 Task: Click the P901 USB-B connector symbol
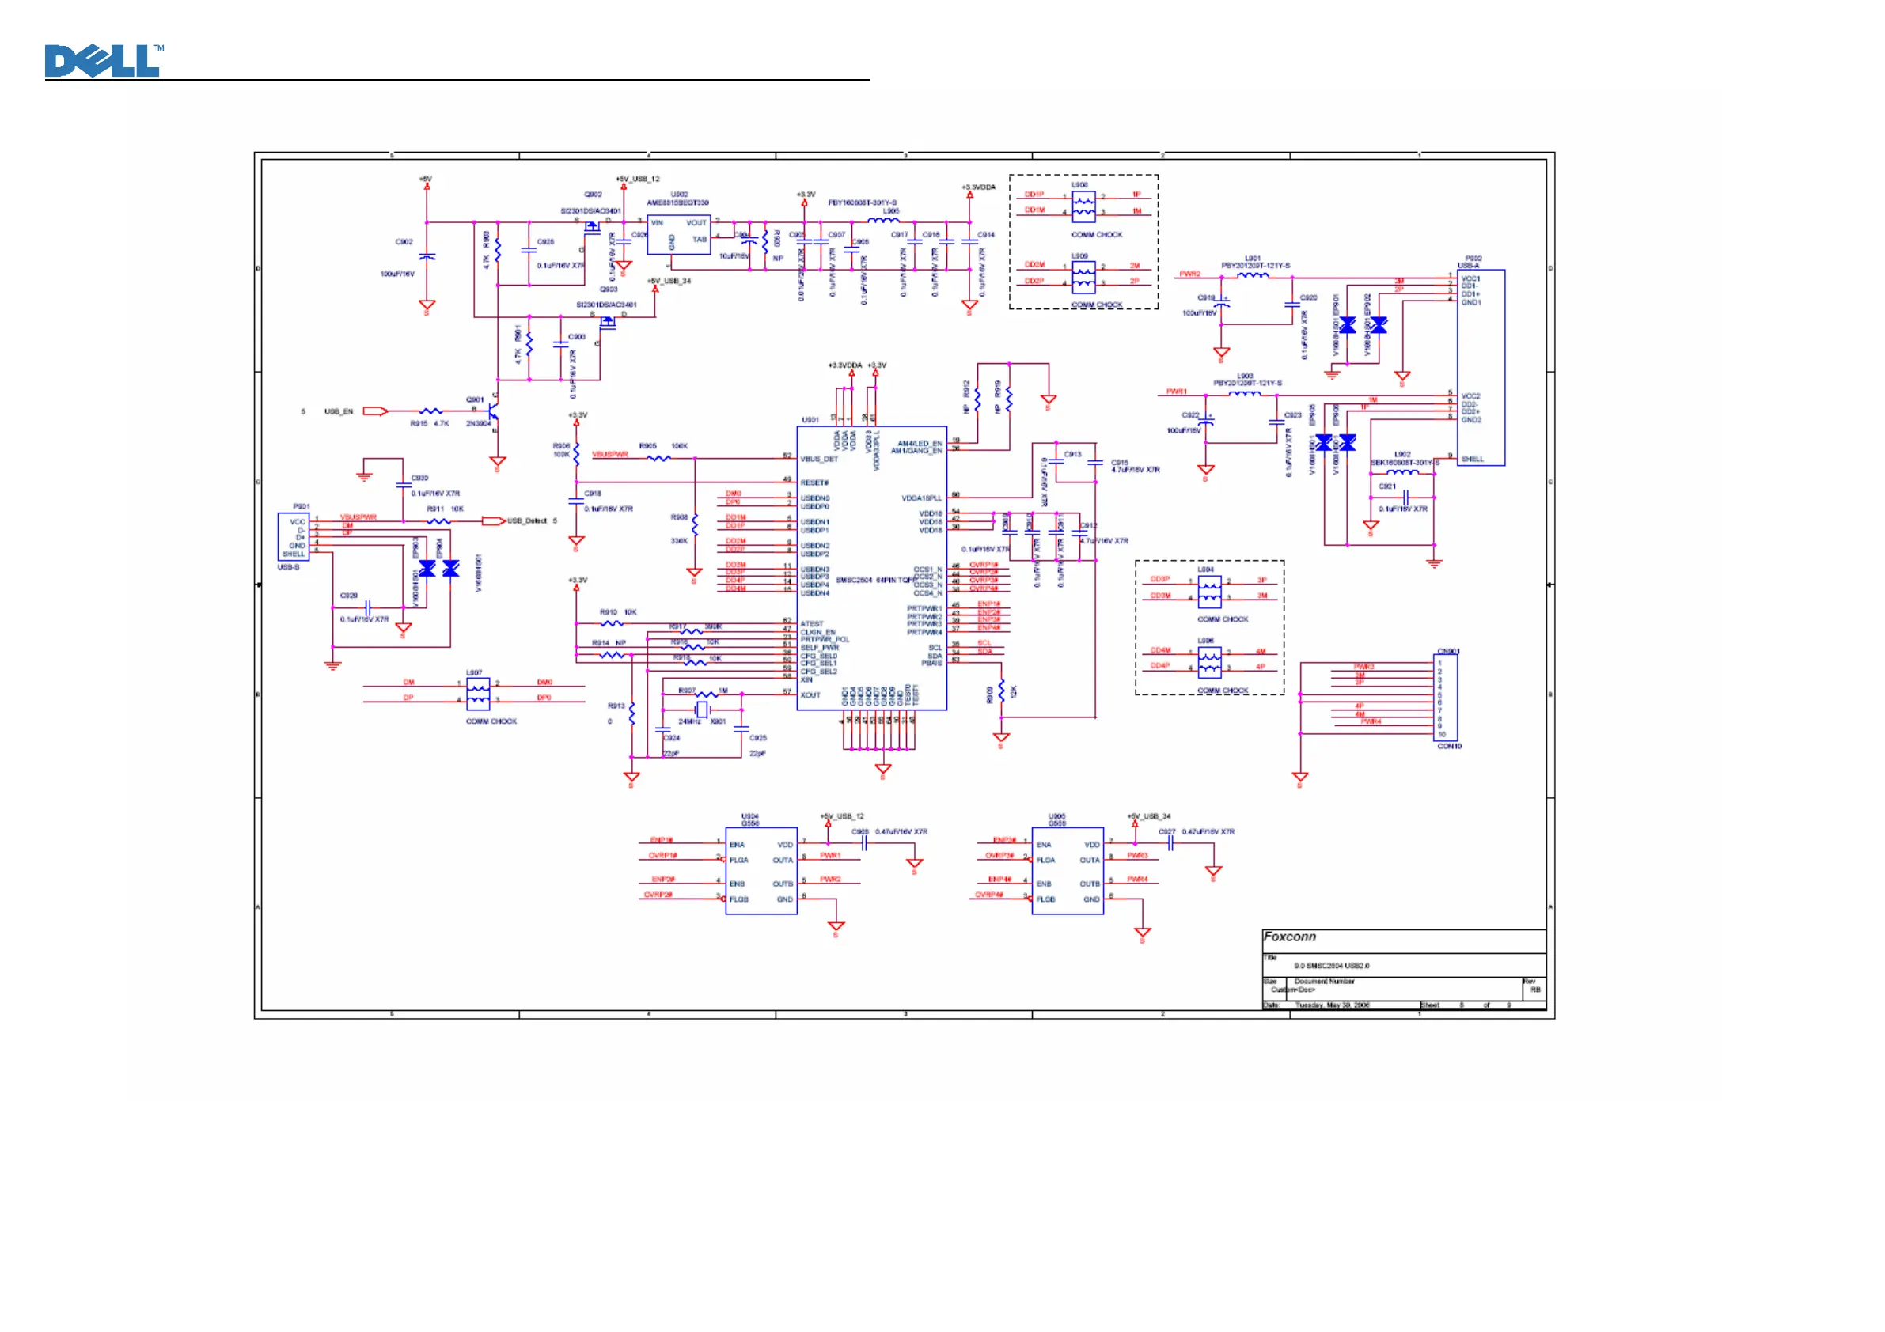click(x=293, y=537)
